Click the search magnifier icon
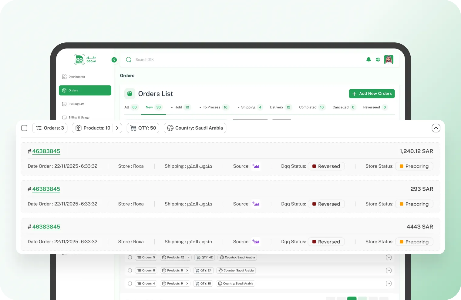461x300 pixels. click(129, 60)
